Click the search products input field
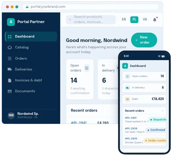 [x=91, y=20]
